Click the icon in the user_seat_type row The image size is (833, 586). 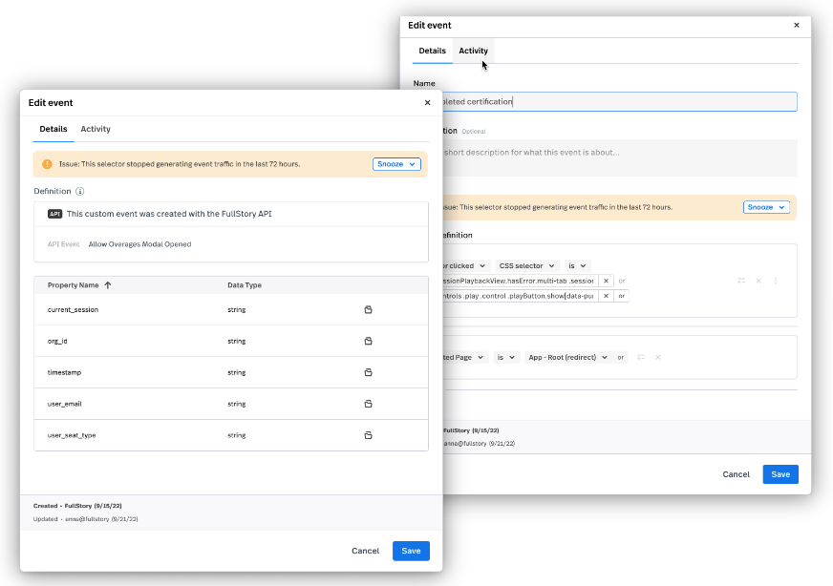pyautogui.click(x=368, y=435)
